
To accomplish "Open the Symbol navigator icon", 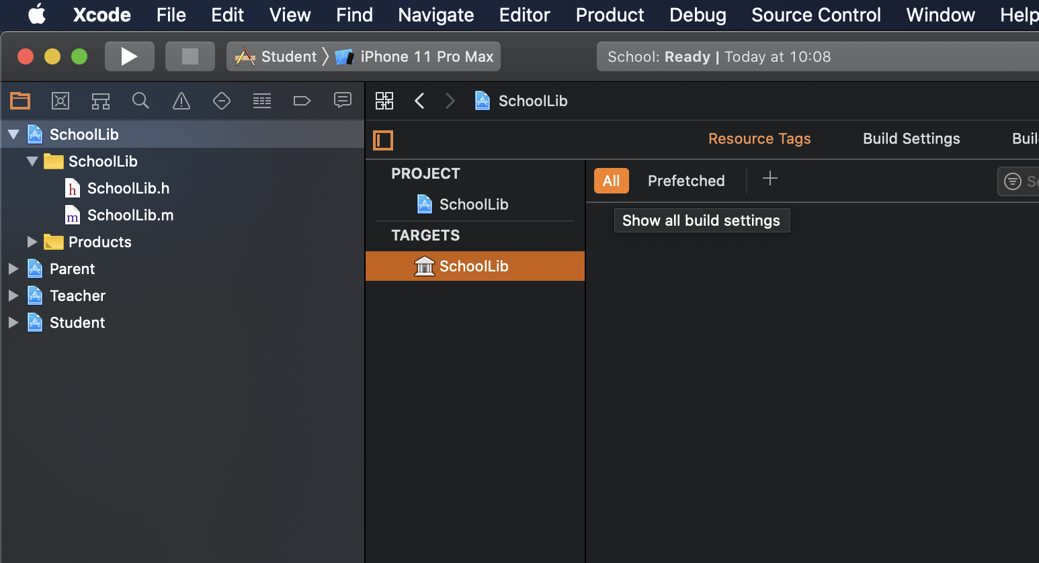I will [x=101, y=101].
